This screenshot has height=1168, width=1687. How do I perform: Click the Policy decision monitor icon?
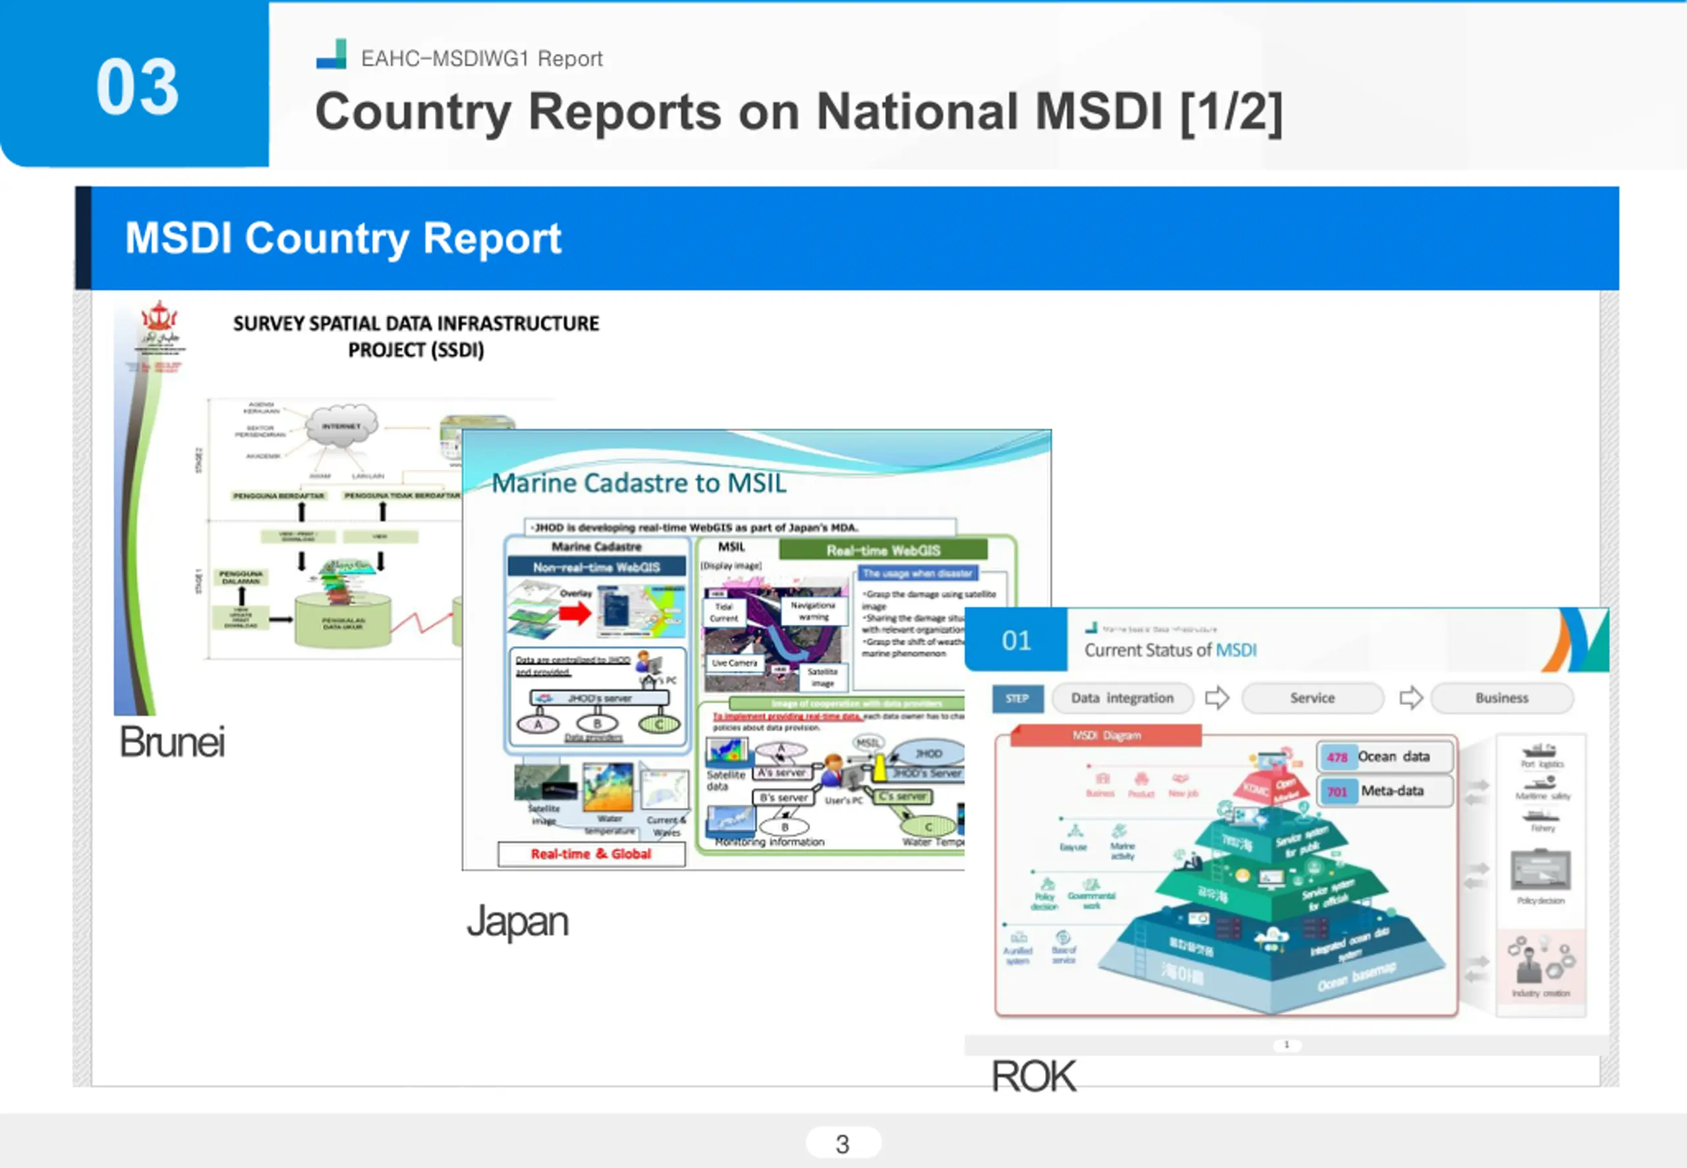click(x=1541, y=871)
